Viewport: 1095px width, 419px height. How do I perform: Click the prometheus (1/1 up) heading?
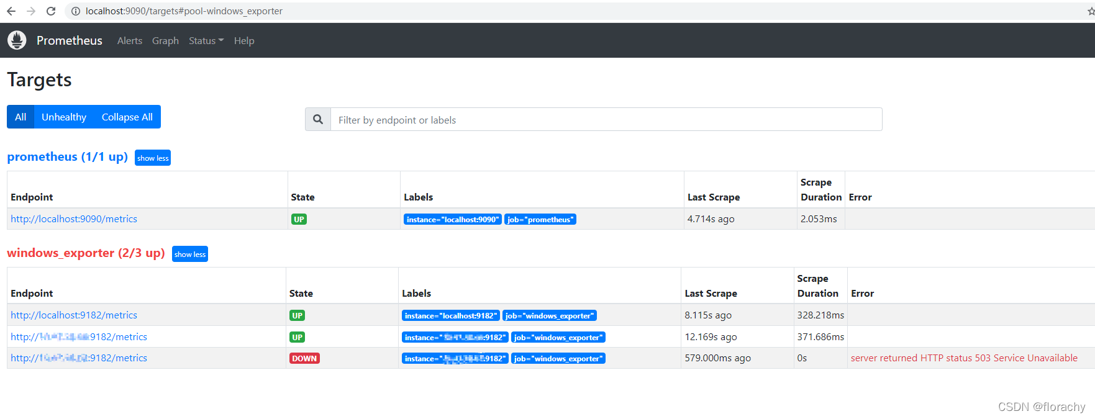tap(67, 156)
